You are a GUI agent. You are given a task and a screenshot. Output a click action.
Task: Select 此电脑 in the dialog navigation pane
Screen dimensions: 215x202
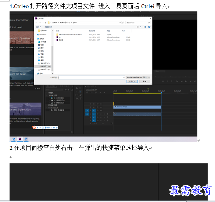coord(40,39)
